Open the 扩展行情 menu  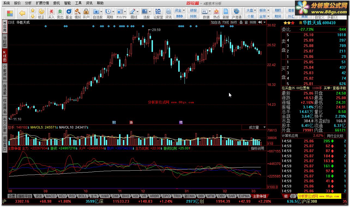(x=42, y=3)
